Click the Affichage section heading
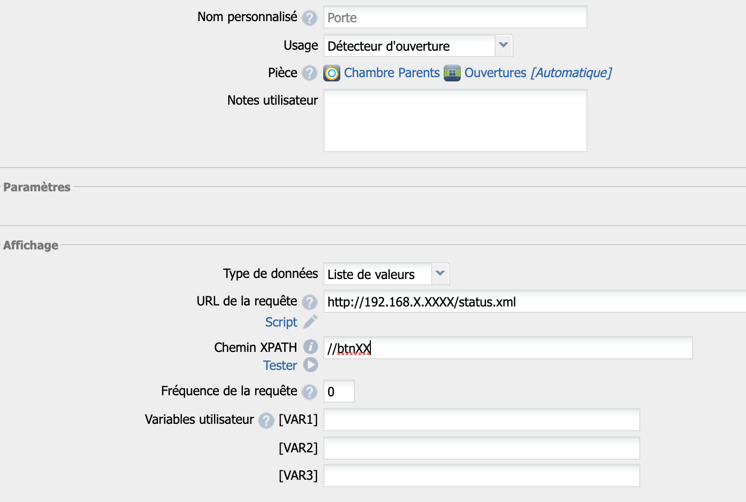The height and width of the screenshot is (502, 746). click(x=31, y=245)
